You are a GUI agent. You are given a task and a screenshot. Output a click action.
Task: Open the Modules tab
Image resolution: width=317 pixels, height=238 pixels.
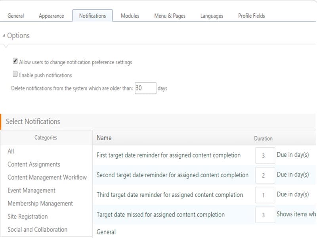click(130, 16)
